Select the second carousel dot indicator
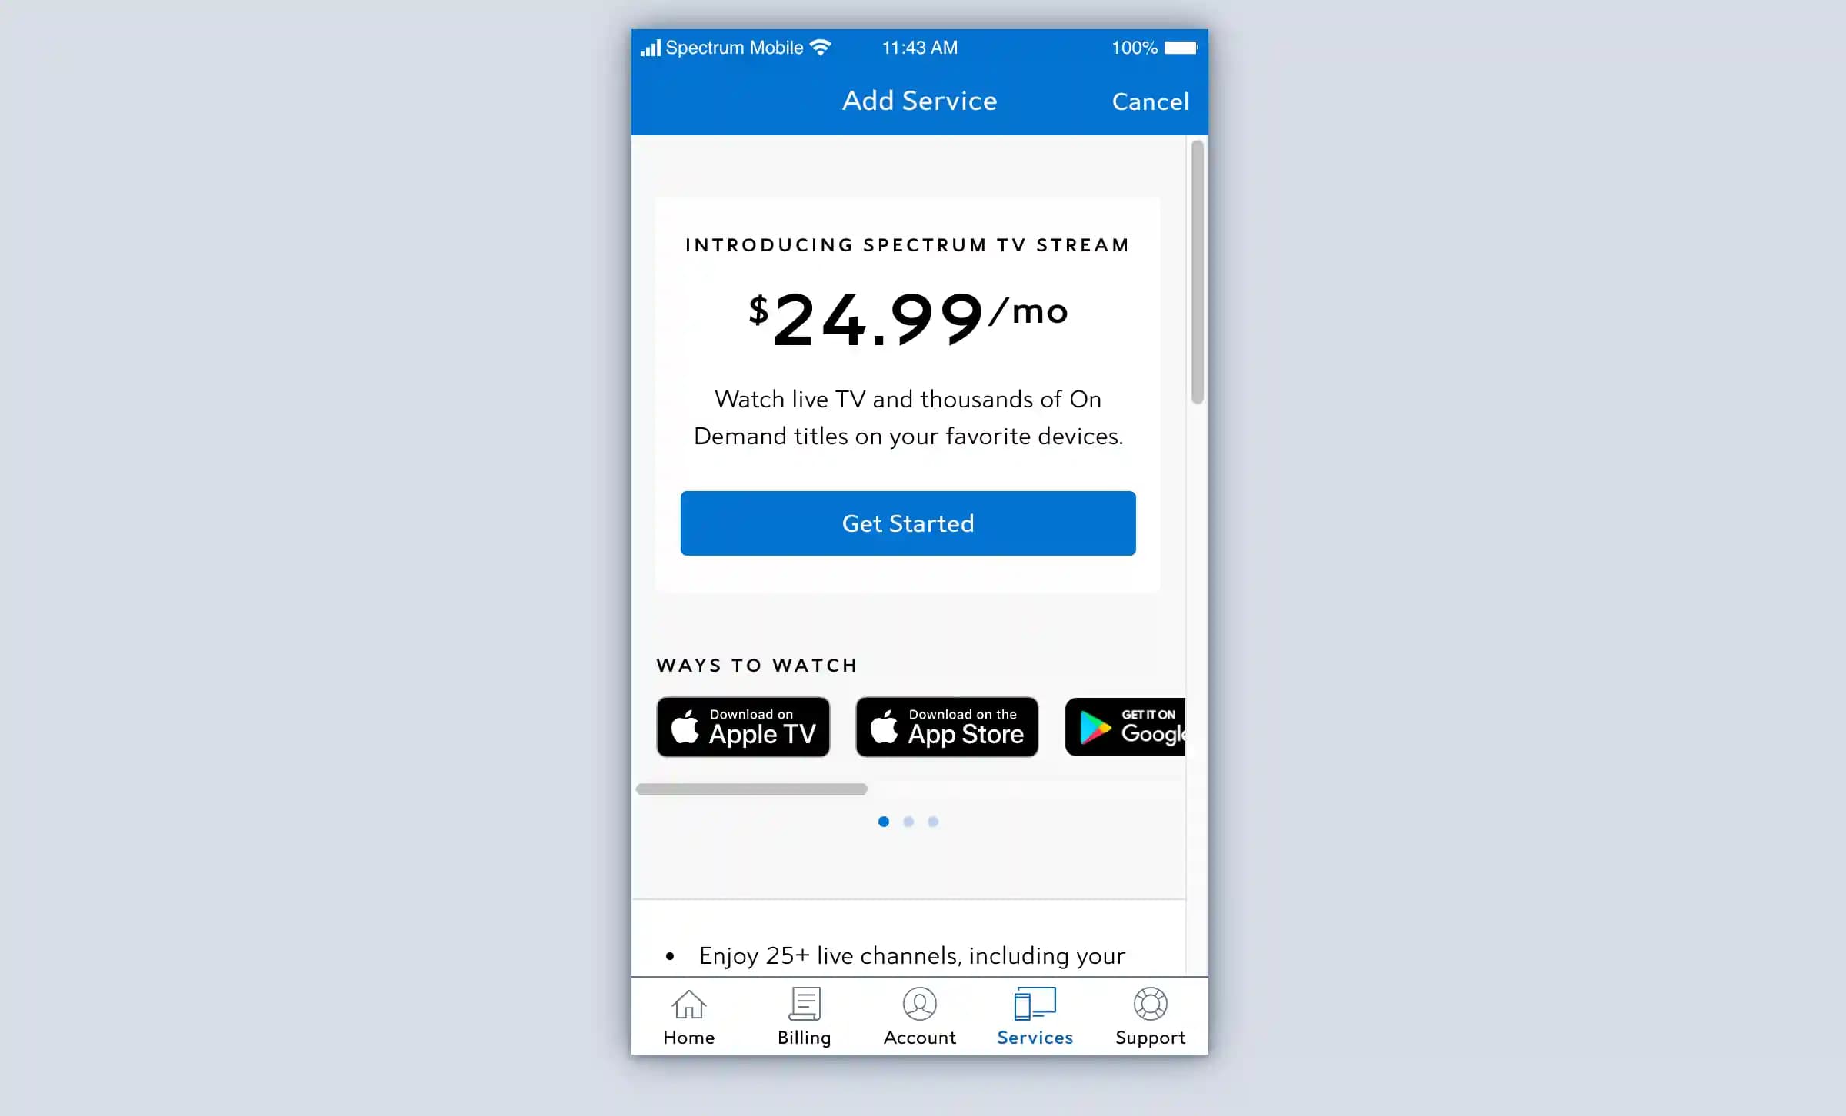Image resolution: width=1846 pixels, height=1116 pixels. click(907, 821)
